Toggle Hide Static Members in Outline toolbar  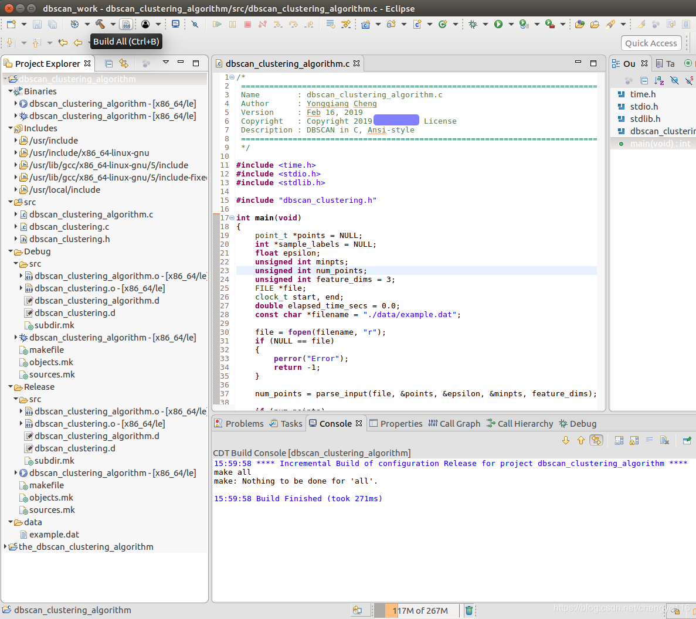coord(689,80)
